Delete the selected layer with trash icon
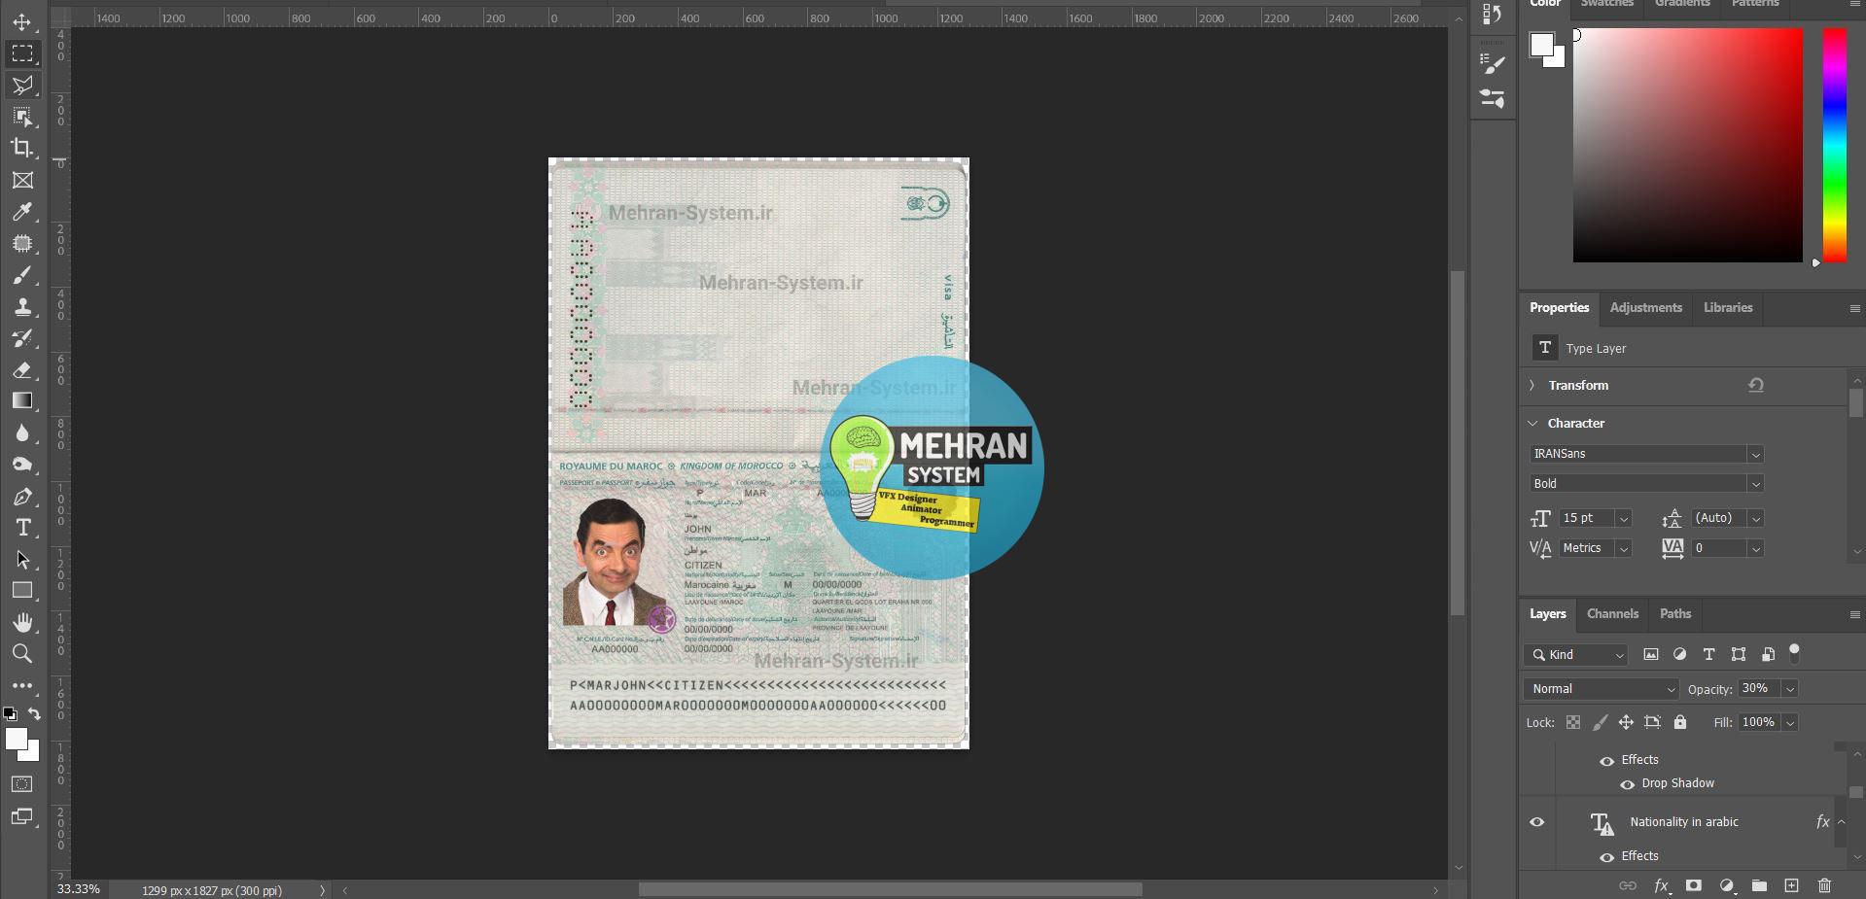 (x=1824, y=885)
